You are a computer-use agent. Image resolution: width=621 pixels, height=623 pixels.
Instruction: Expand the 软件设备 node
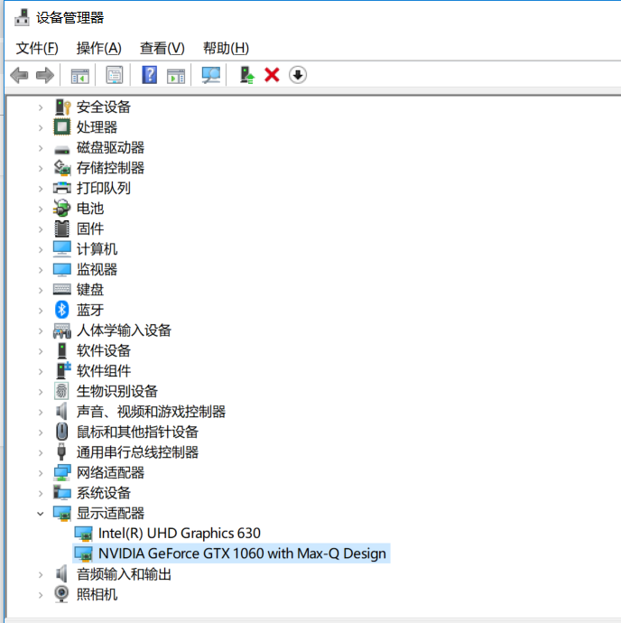pos(40,351)
